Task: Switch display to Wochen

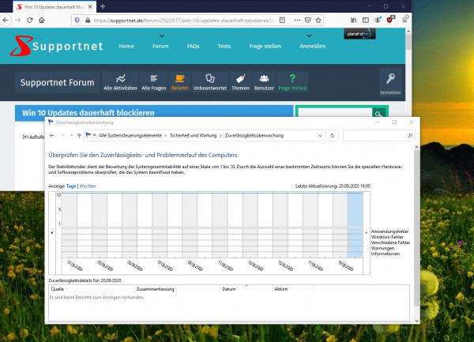Action: 88,186
